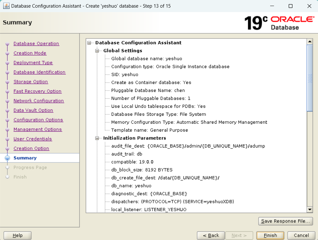Click the Java app icon in title bar
Screen dimensions: 318x240
coord(6,6)
